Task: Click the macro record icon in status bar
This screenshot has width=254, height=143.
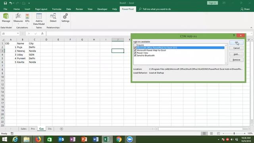Action: point(12,133)
